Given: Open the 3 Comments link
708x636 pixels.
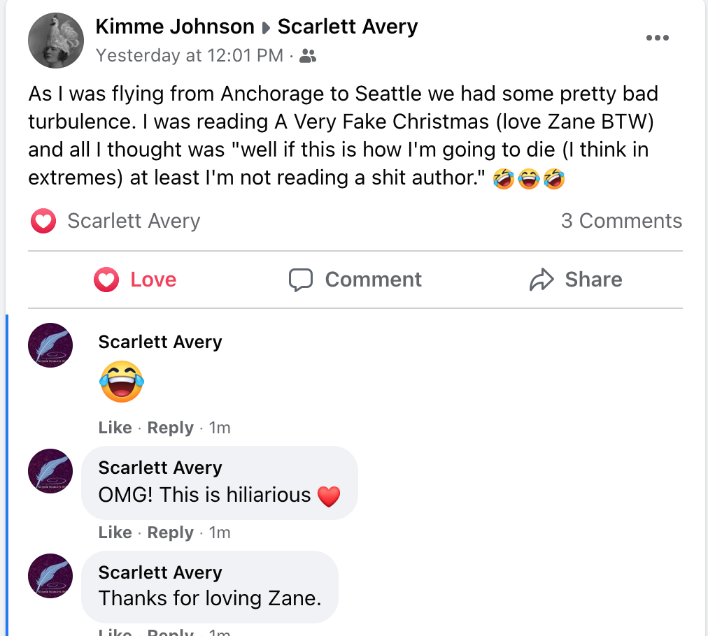Looking at the screenshot, I should (621, 221).
